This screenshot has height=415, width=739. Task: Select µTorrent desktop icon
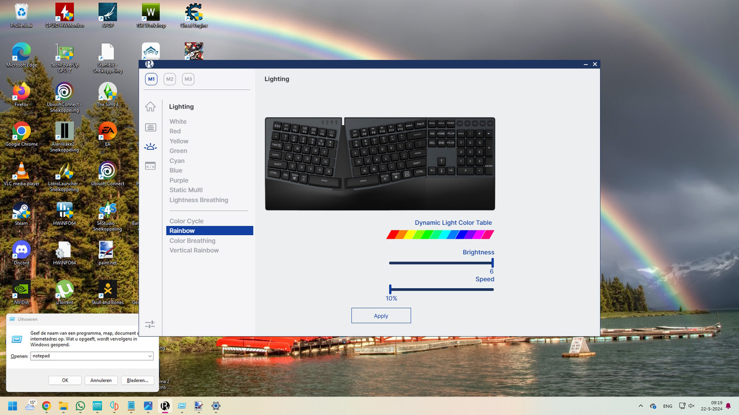point(64,292)
